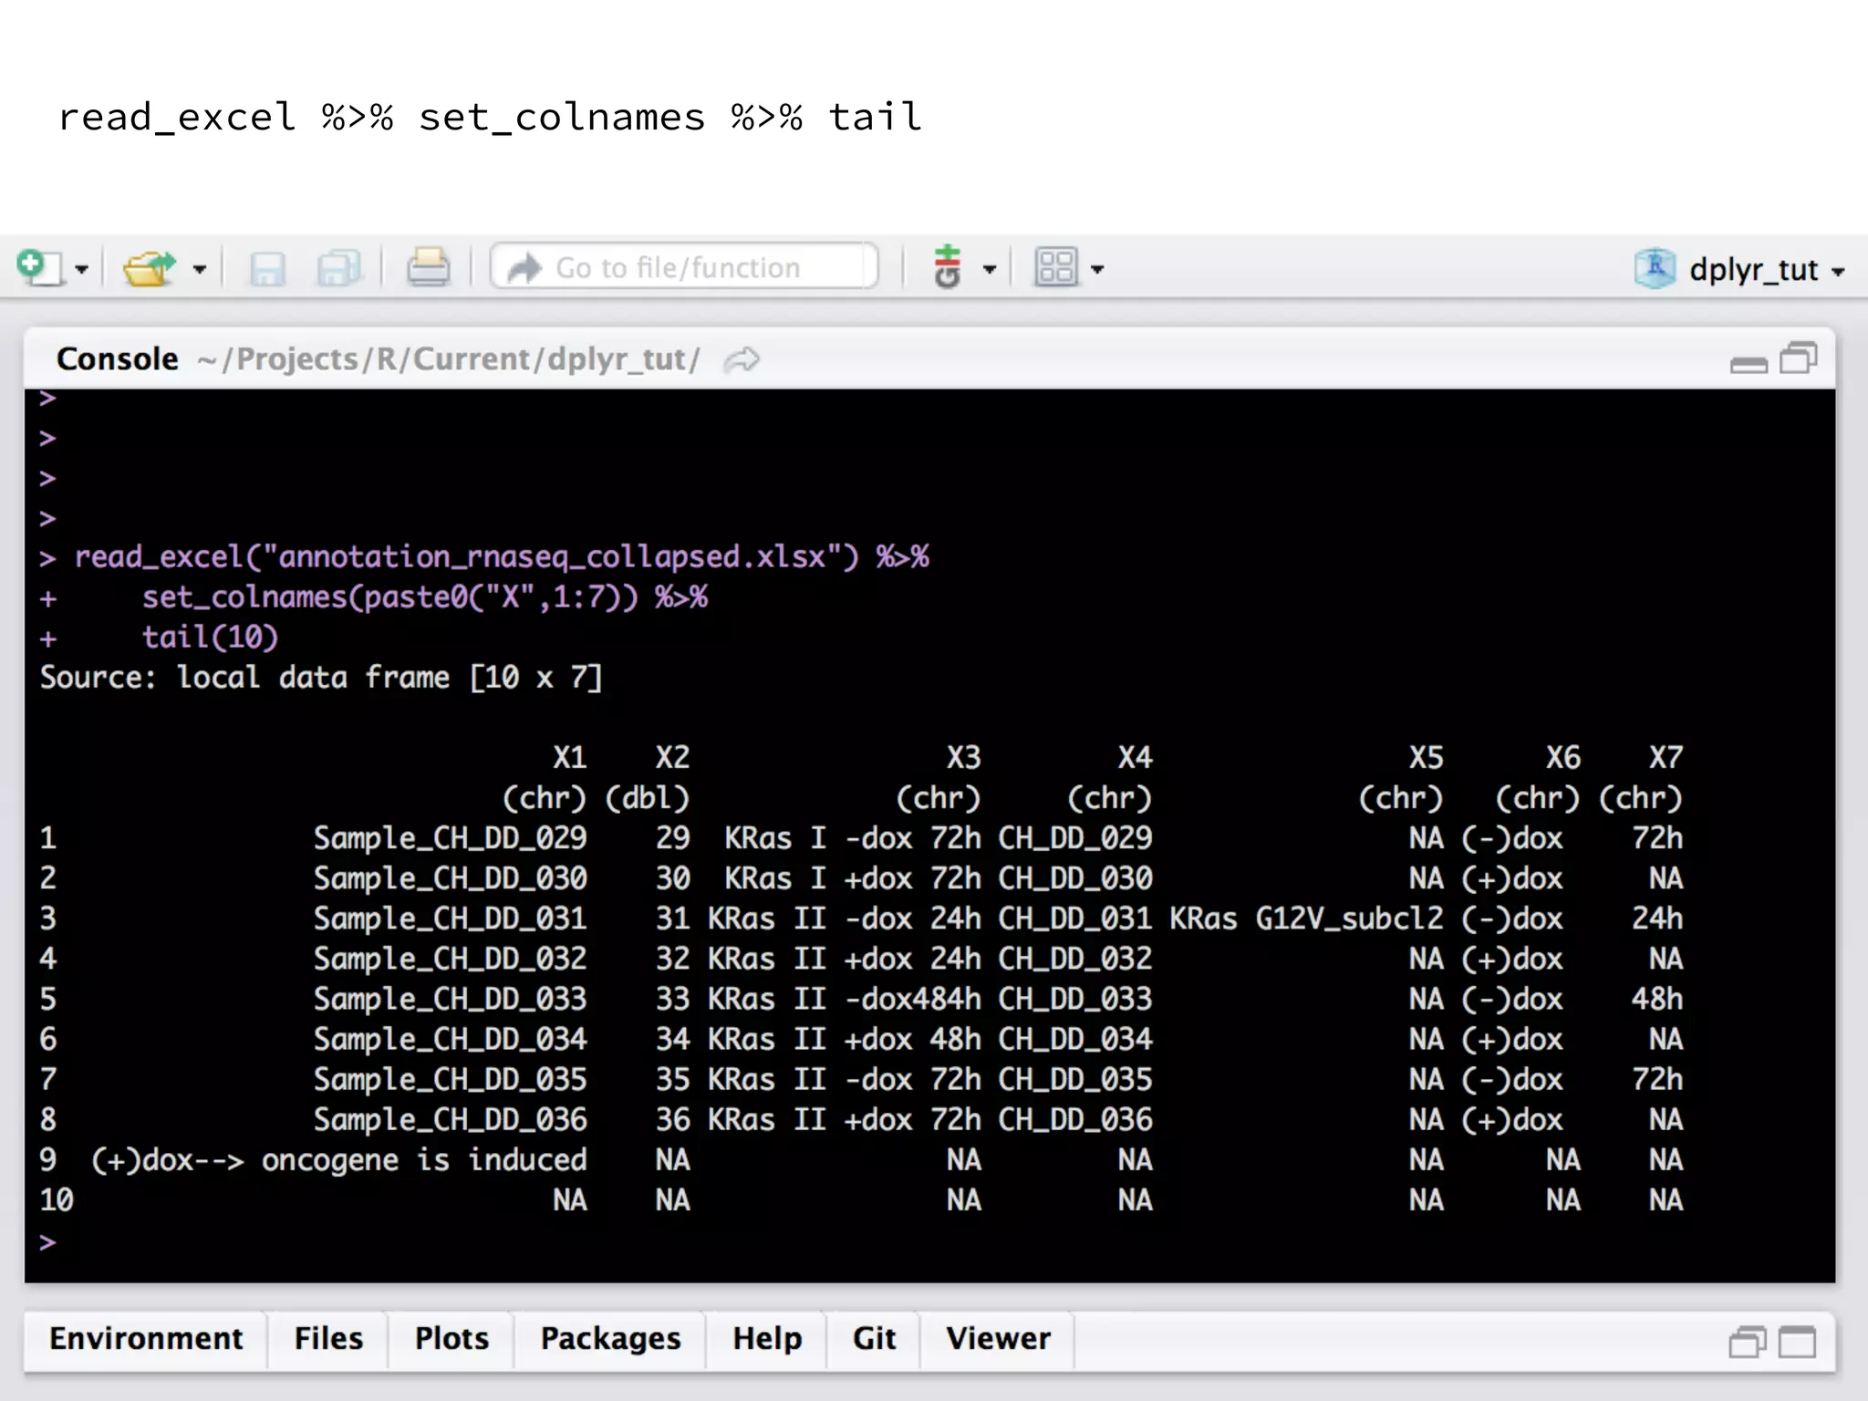Click the Open File folder icon

(x=149, y=268)
